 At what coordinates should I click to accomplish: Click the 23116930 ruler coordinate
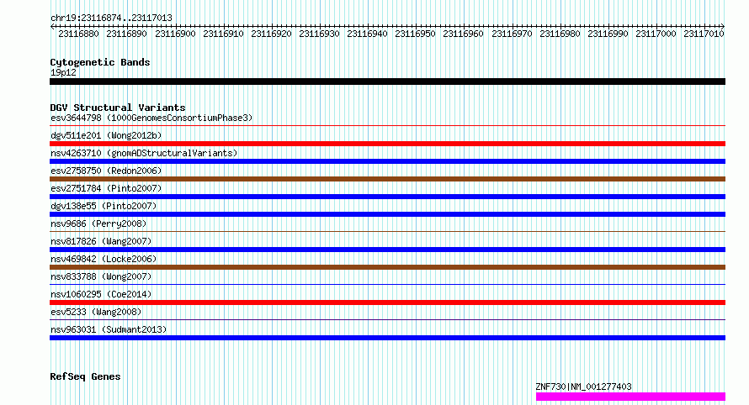pyautogui.click(x=319, y=34)
